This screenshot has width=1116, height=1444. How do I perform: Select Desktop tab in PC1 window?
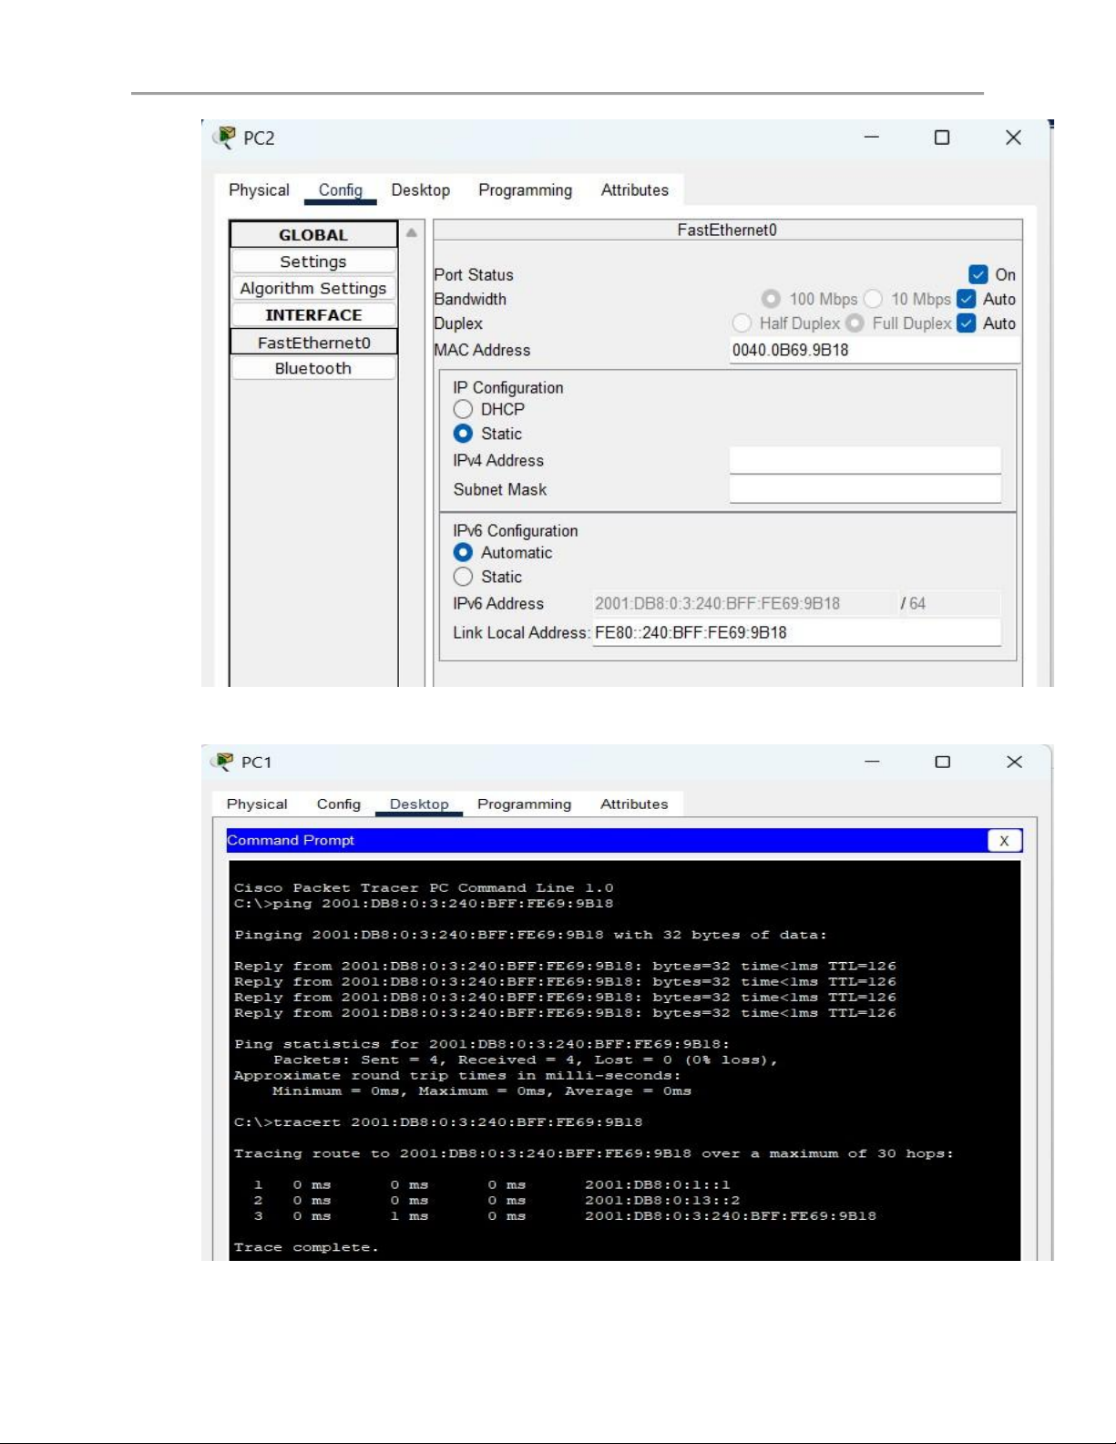click(419, 804)
